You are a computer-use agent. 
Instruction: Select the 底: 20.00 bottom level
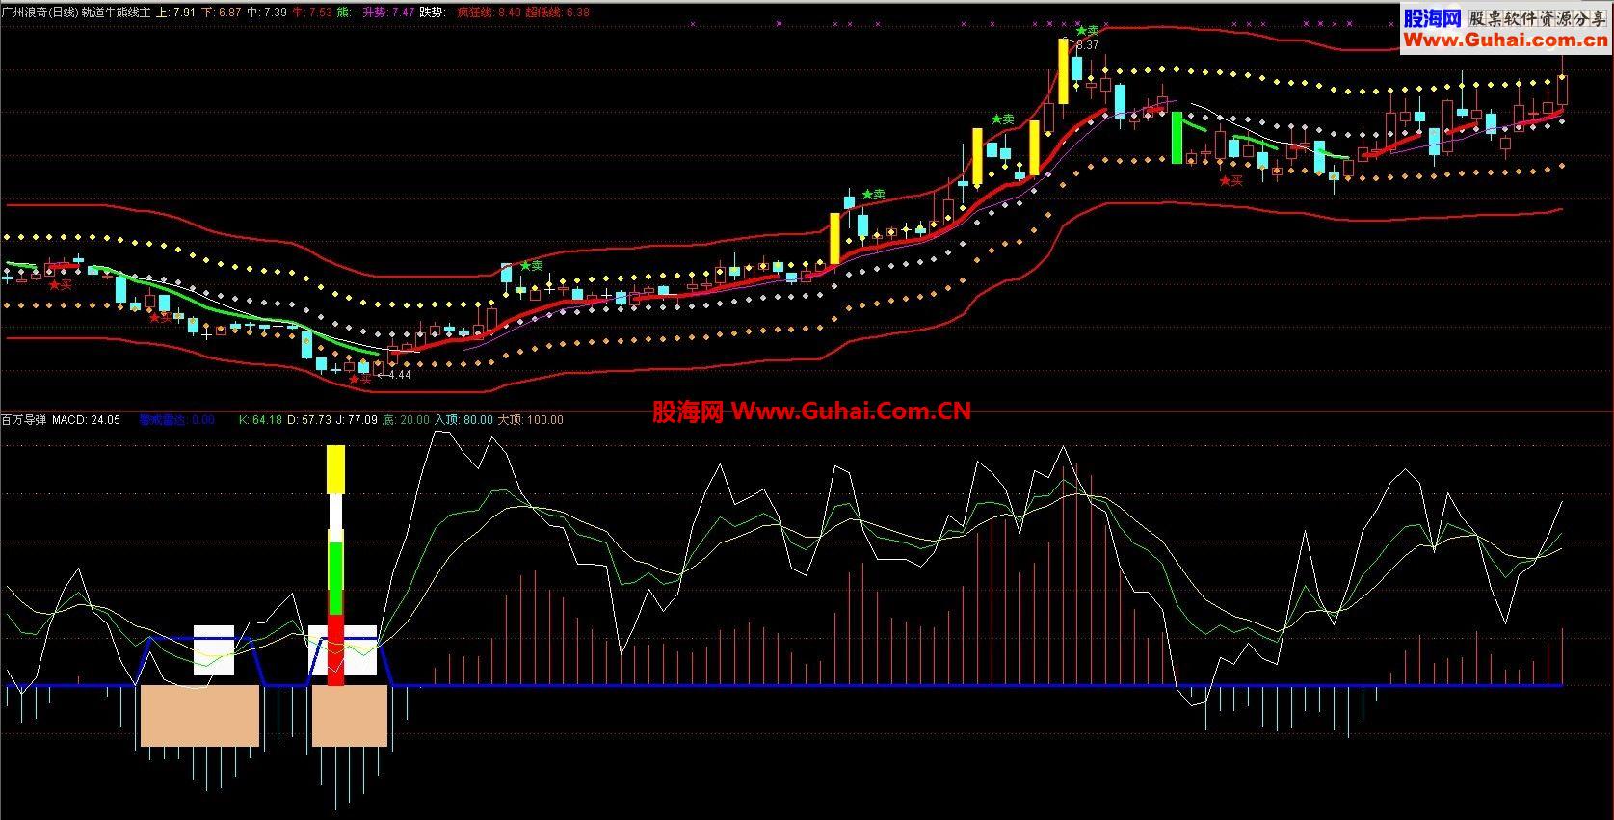(406, 420)
